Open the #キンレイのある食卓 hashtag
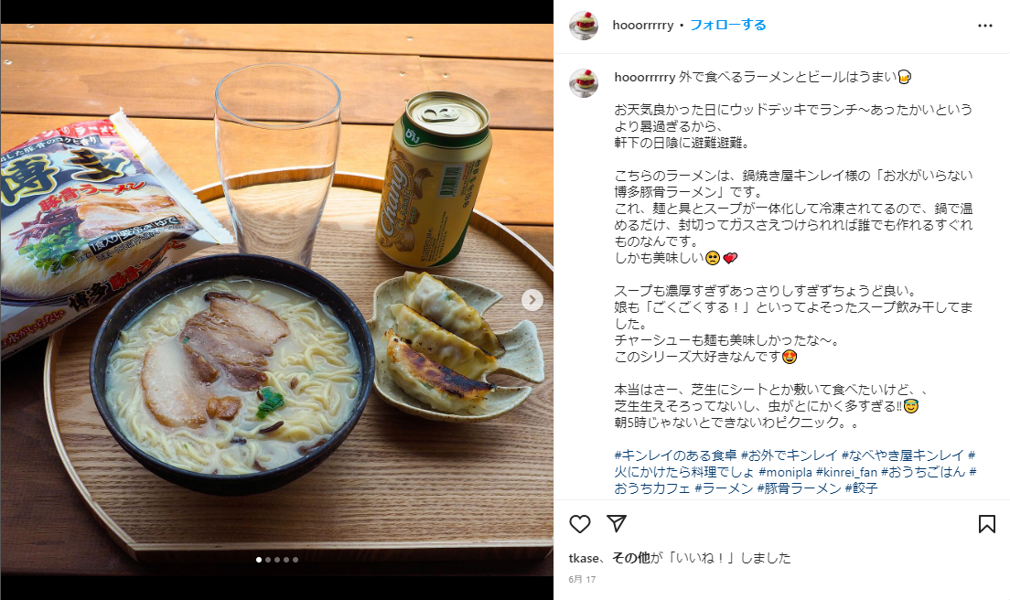The width and height of the screenshot is (1010, 600). 675,455
